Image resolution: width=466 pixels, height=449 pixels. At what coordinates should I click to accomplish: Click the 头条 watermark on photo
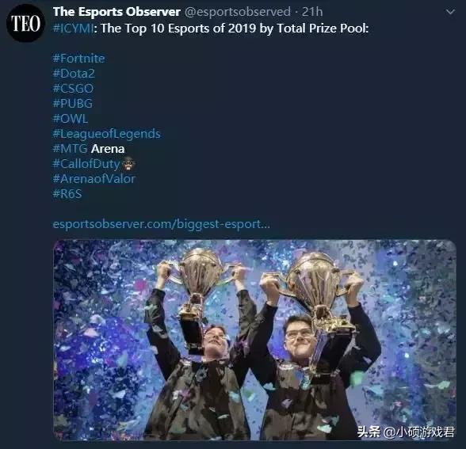click(369, 432)
